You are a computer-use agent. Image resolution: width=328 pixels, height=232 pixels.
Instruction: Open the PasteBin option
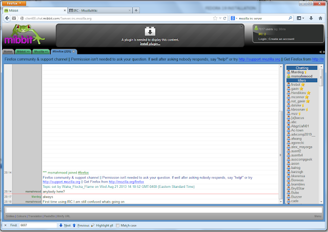coord(49,216)
